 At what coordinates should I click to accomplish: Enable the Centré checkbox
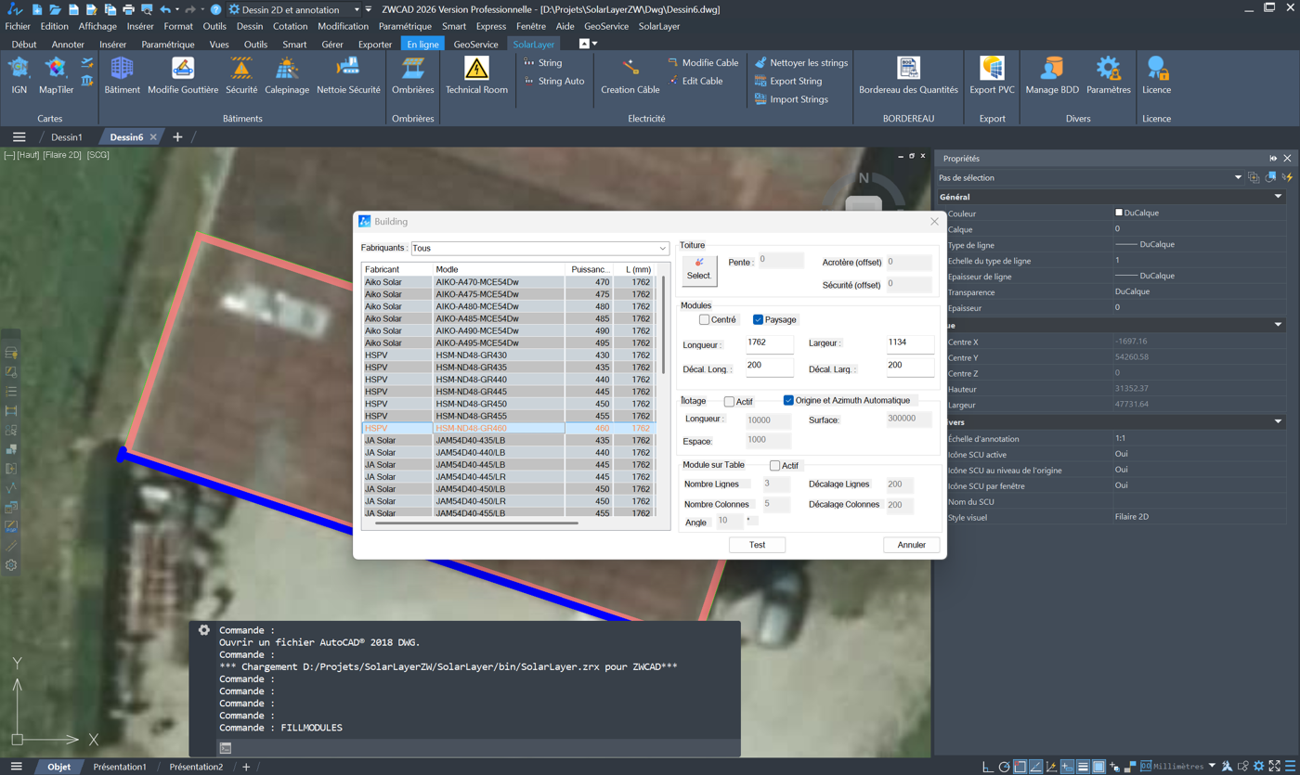coord(704,319)
